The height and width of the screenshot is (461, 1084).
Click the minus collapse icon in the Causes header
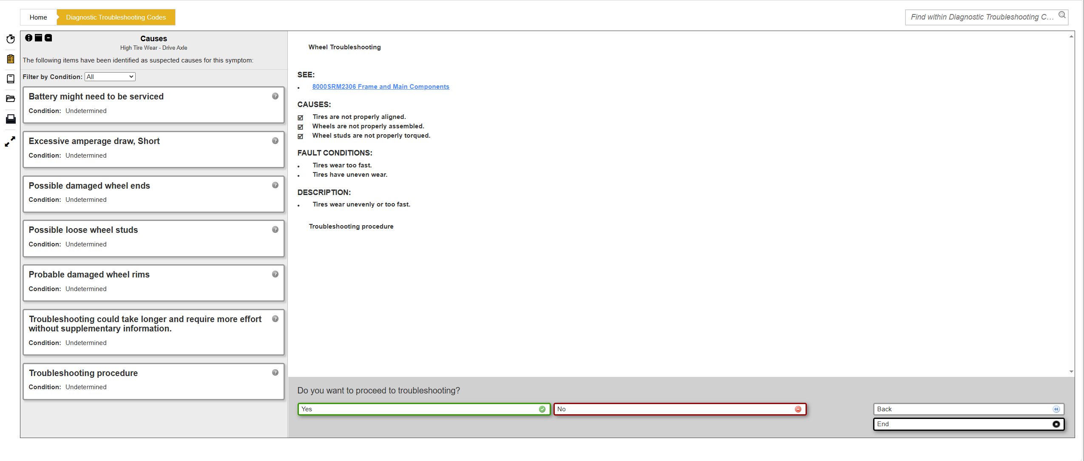click(48, 38)
